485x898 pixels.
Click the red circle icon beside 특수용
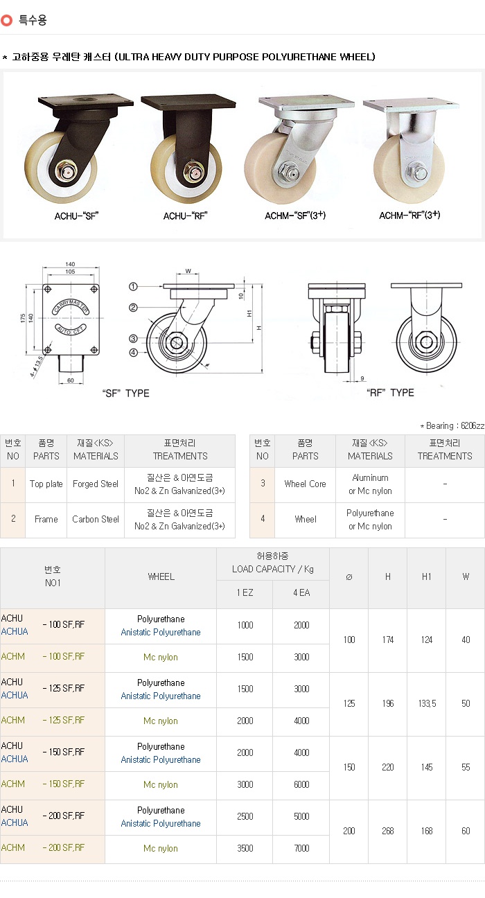(x=7, y=20)
